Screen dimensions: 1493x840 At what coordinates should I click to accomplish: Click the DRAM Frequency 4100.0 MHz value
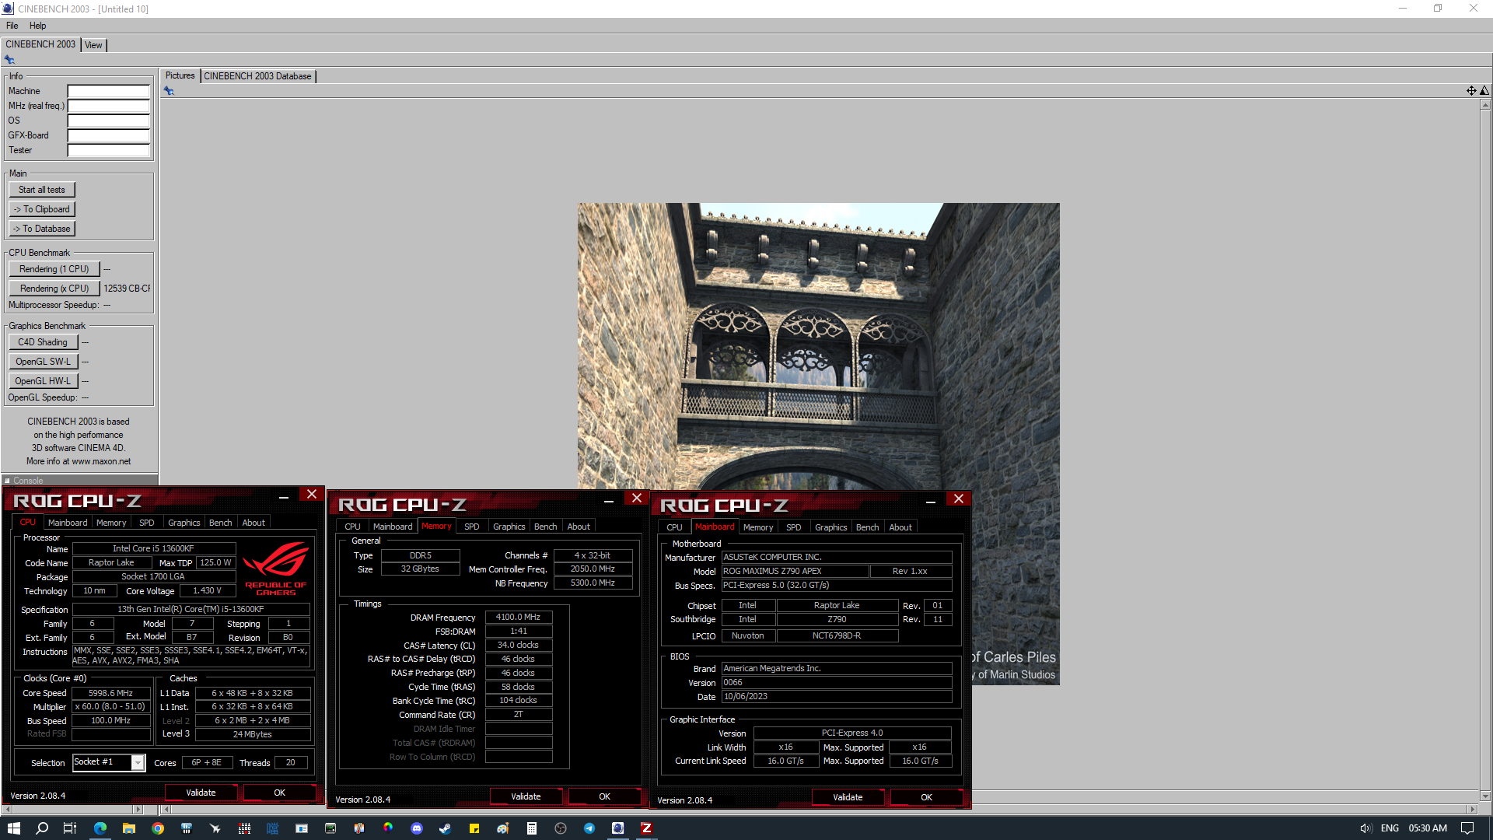[x=519, y=618]
